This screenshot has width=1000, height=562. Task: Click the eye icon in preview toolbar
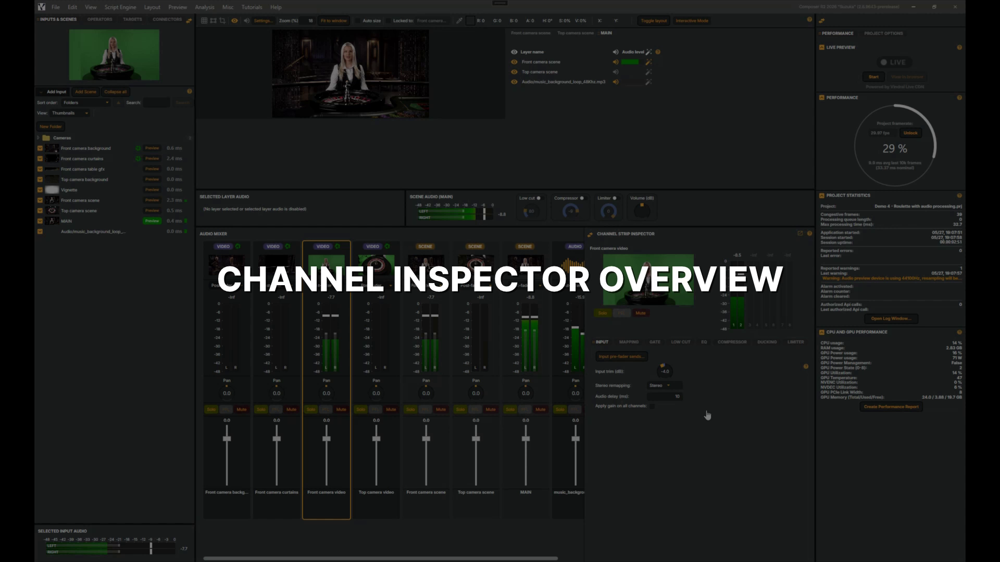point(234,21)
